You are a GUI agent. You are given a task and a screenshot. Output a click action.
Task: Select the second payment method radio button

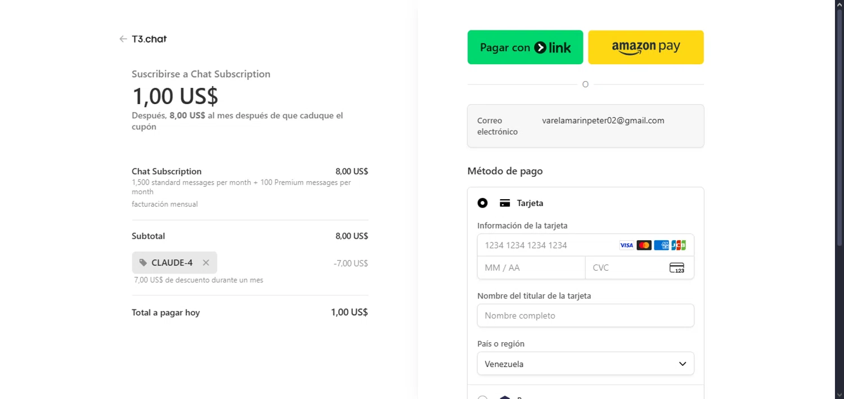click(x=482, y=396)
